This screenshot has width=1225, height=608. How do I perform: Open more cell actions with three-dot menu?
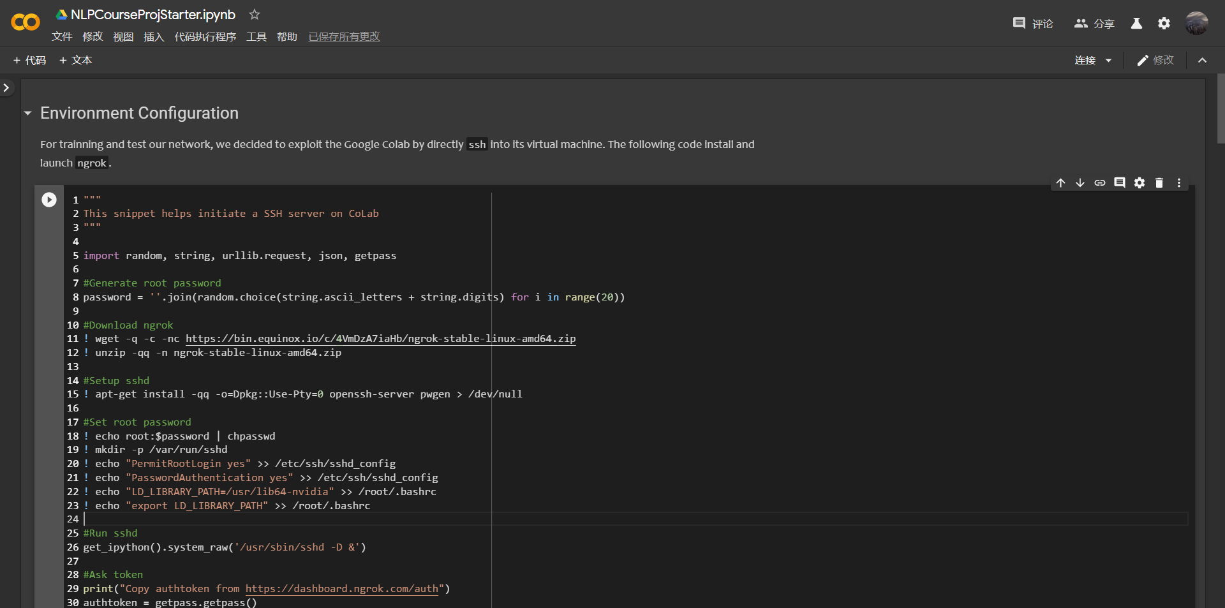click(x=1178, y=183)
